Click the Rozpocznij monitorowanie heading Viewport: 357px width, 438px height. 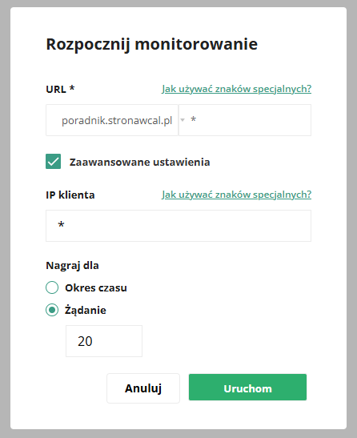pos(151,45)
